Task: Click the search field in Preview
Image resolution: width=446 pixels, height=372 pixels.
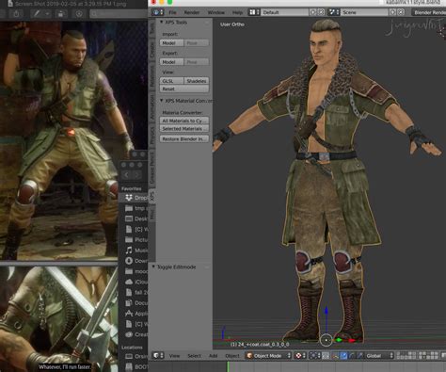Action: point(119,14)
